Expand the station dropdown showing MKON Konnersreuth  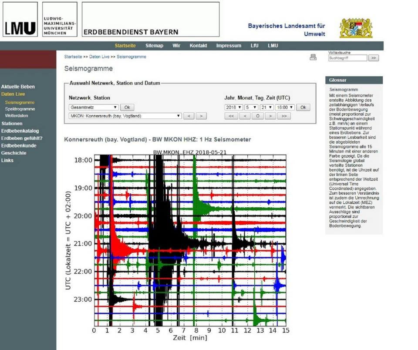click(x=125, y=116)
